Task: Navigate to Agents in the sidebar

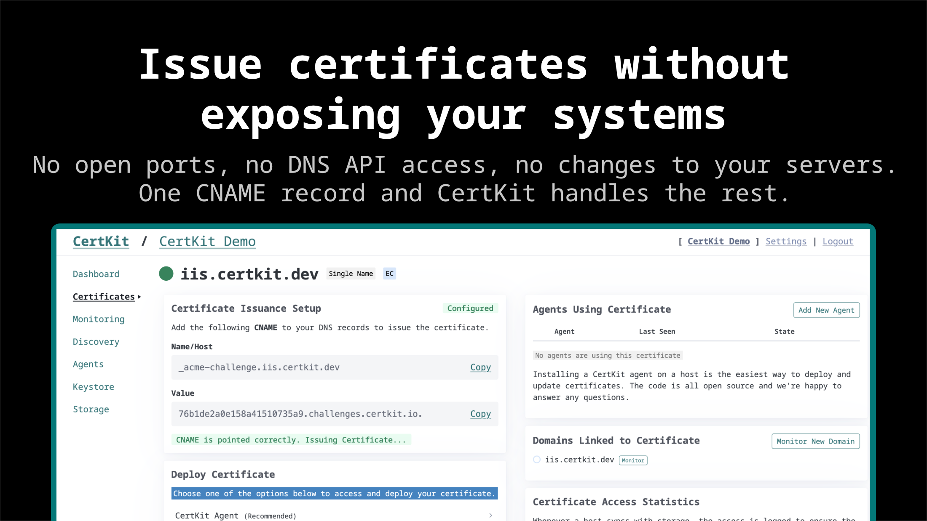Action: 88,364
